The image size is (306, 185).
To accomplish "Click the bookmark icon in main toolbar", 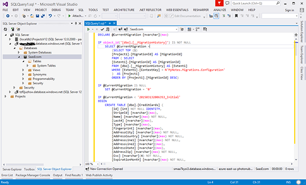I will tap(236, 16).
